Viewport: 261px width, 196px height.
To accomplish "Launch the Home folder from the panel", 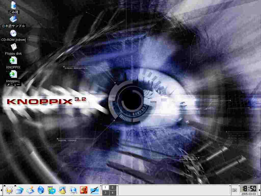I will [x=41, y=190].
